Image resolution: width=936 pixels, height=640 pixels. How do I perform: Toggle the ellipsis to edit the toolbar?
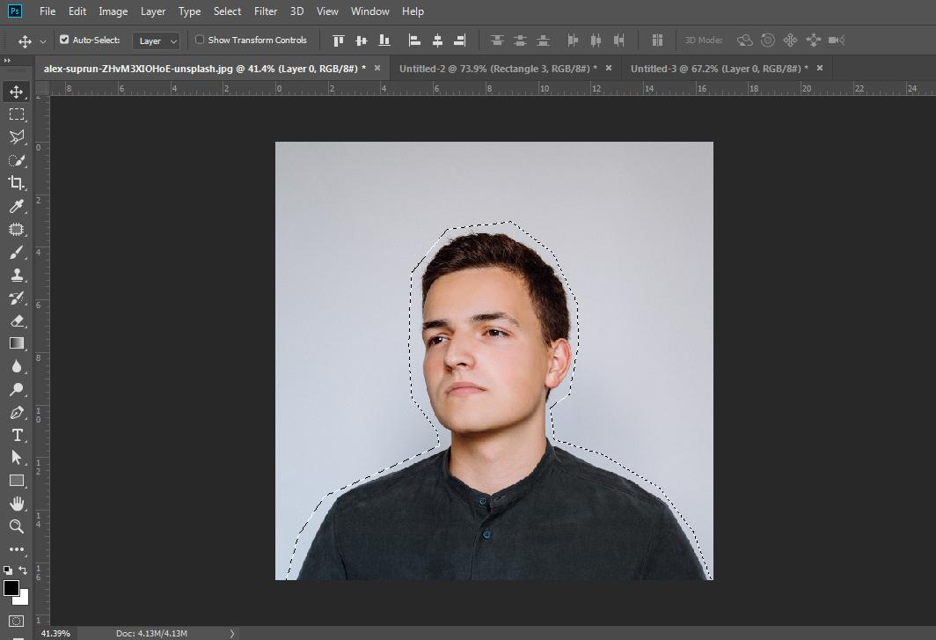coord(18,549)
